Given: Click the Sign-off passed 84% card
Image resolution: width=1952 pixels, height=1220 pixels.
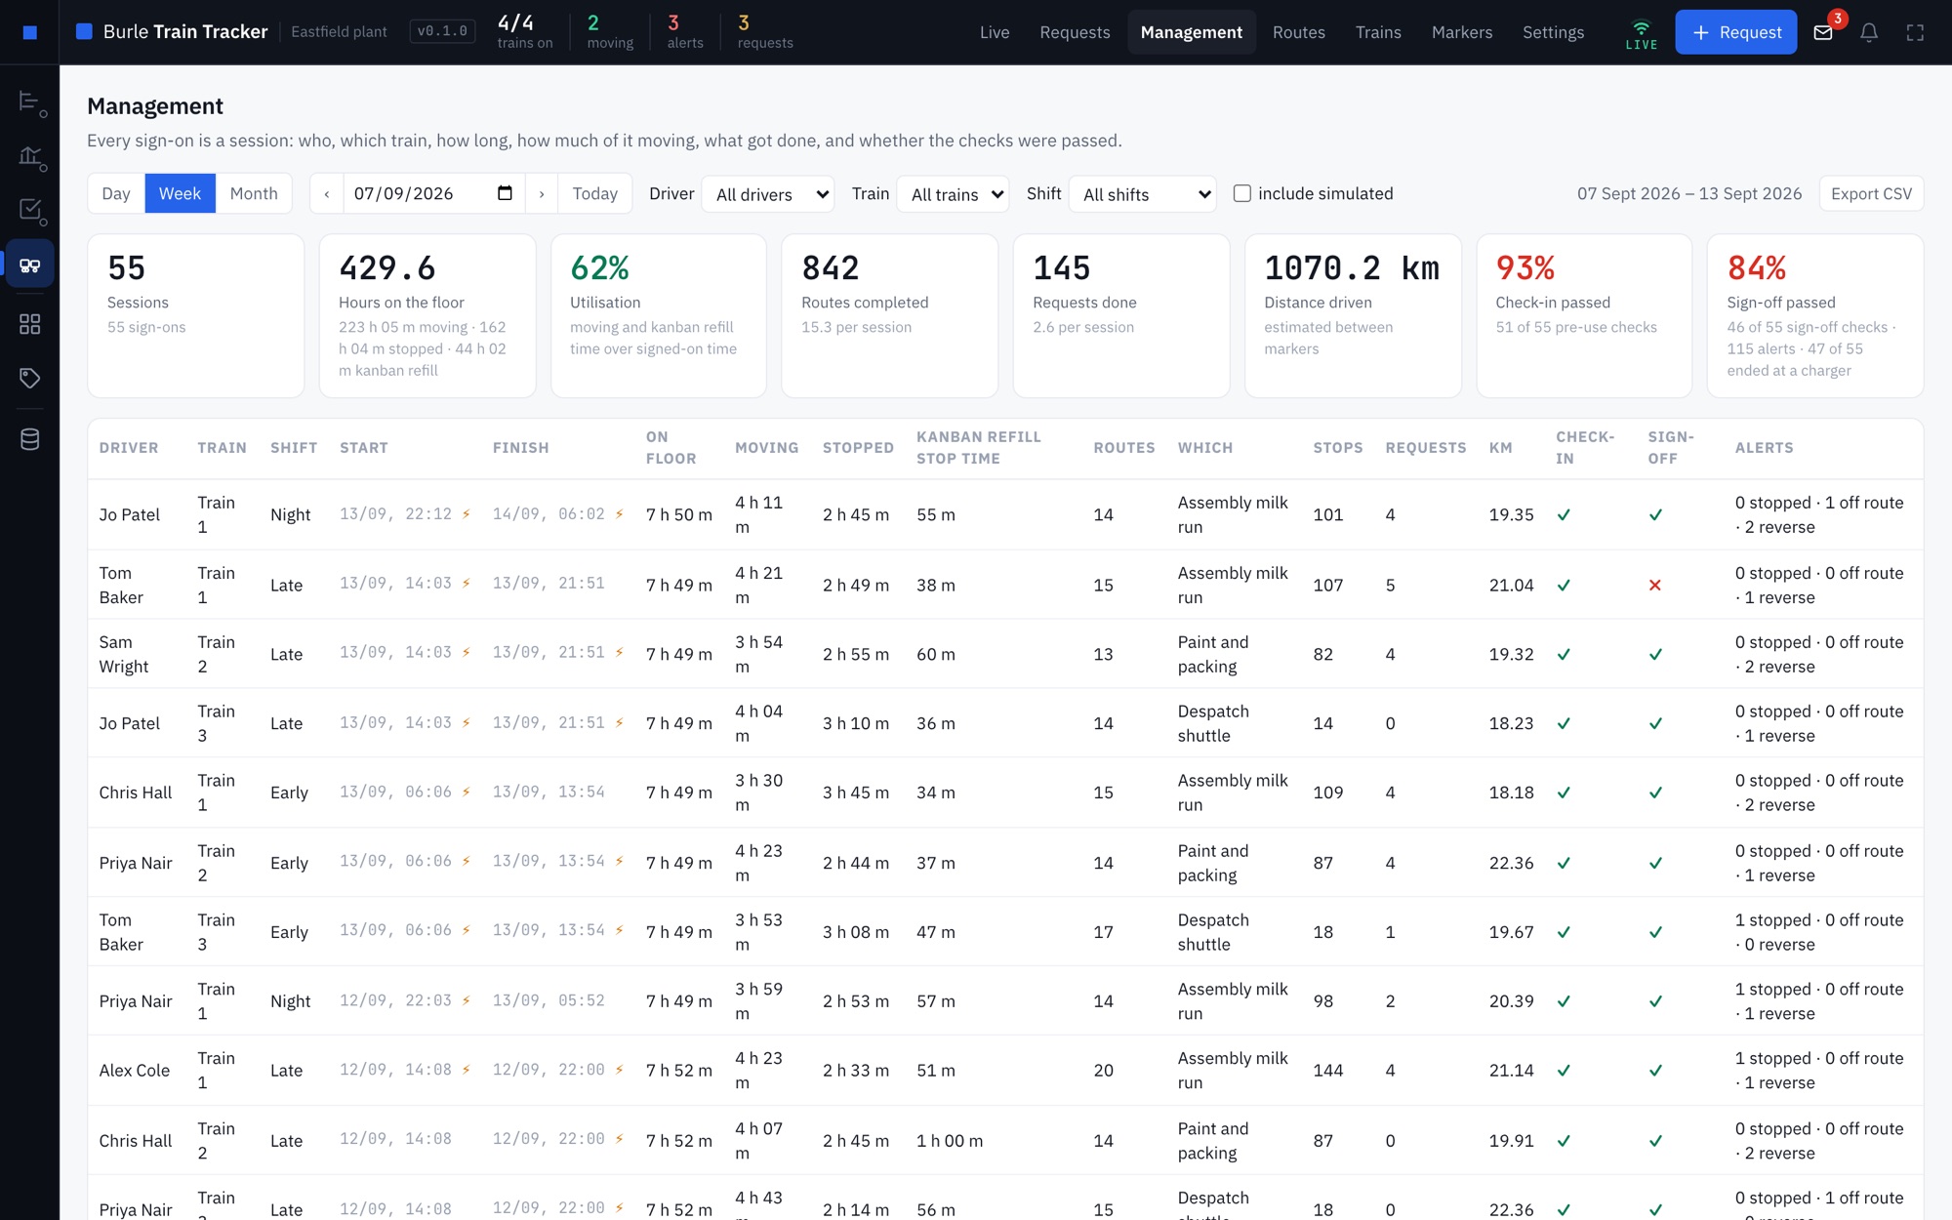Looking at the screenshot, I should tap(1815, 315).
